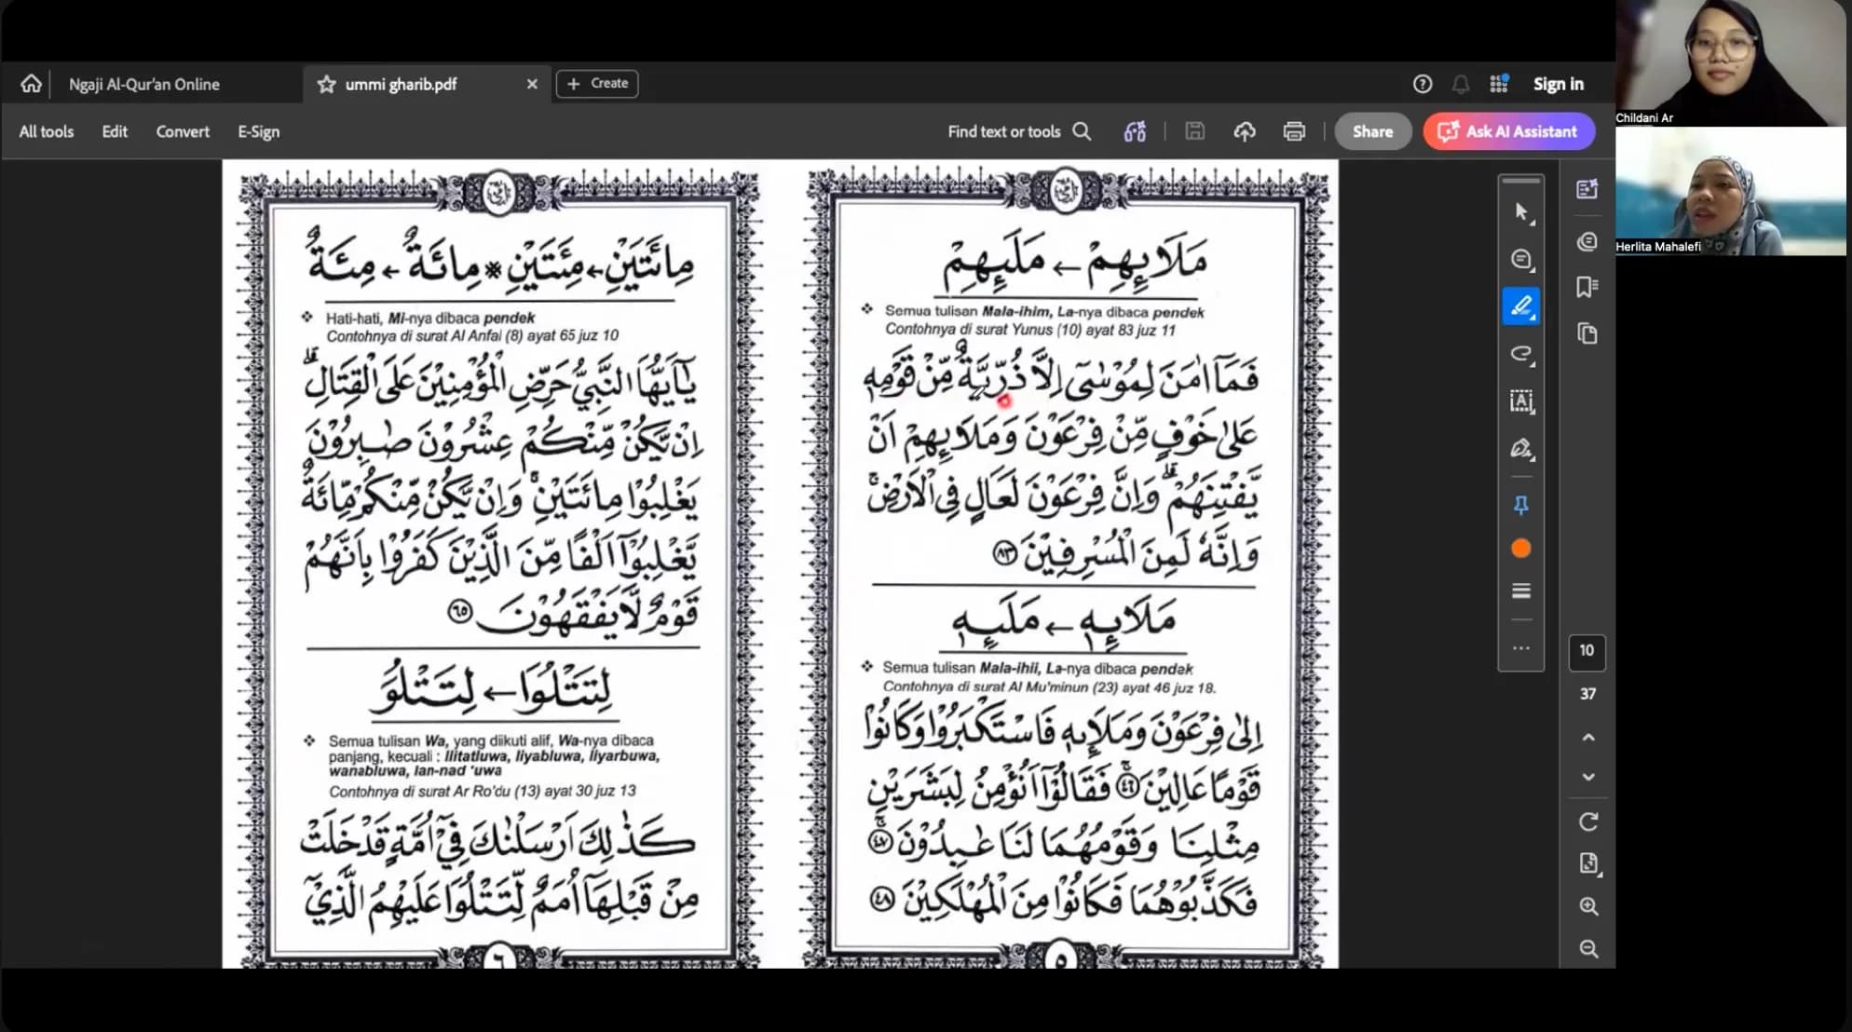Pin the quick tools toolbar
Image resolution: width=1852 pixels, height=1032 pixels.
pyautogui.click(x=1520, y=505)
